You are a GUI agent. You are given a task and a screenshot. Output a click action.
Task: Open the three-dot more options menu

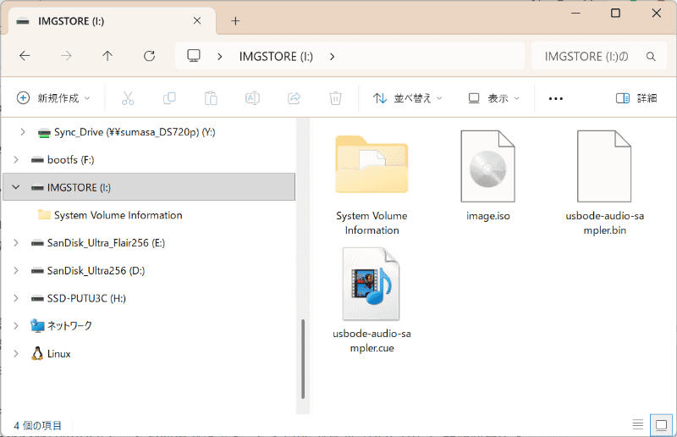556,98
